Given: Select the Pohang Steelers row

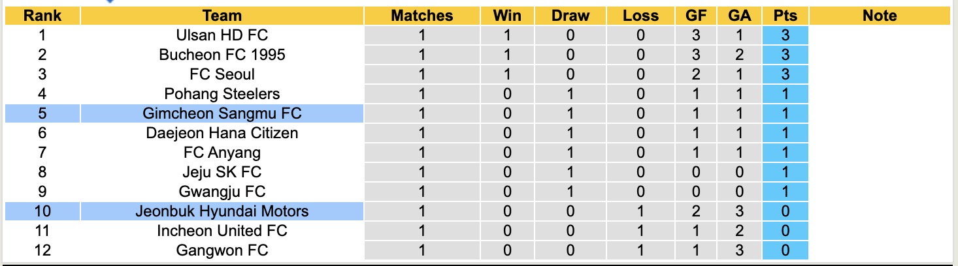Looking at the screenshot, I should [x=222, y=94].
